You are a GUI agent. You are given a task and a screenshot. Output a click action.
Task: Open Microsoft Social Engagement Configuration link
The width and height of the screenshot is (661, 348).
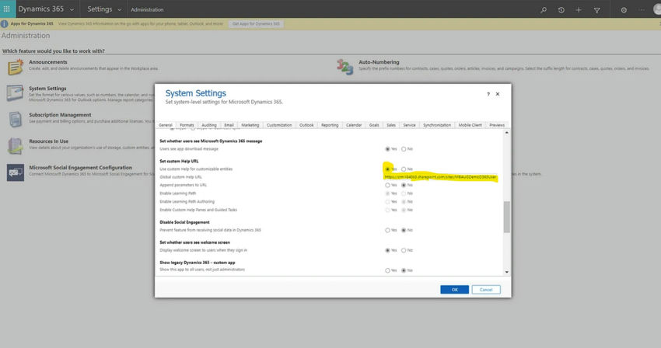coord(81,167)
